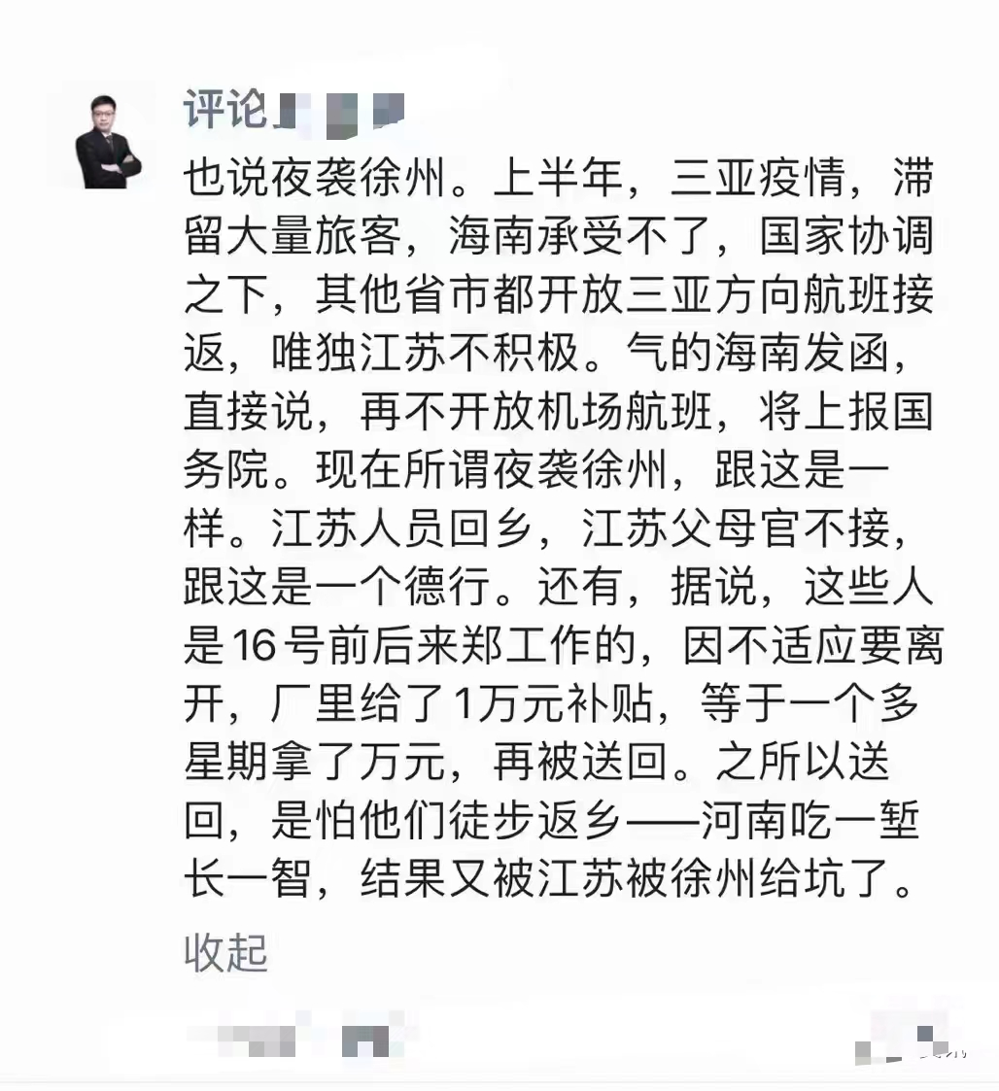This screenshot has height=1091, width=999.
Task: Tap the line starting 回，是怕他们徒步返乡
Action: pyautogui.click(x=551, y=821)
